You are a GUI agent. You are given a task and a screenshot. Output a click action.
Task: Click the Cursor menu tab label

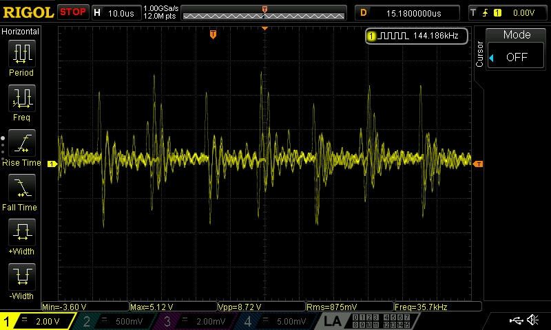point(479,54)
